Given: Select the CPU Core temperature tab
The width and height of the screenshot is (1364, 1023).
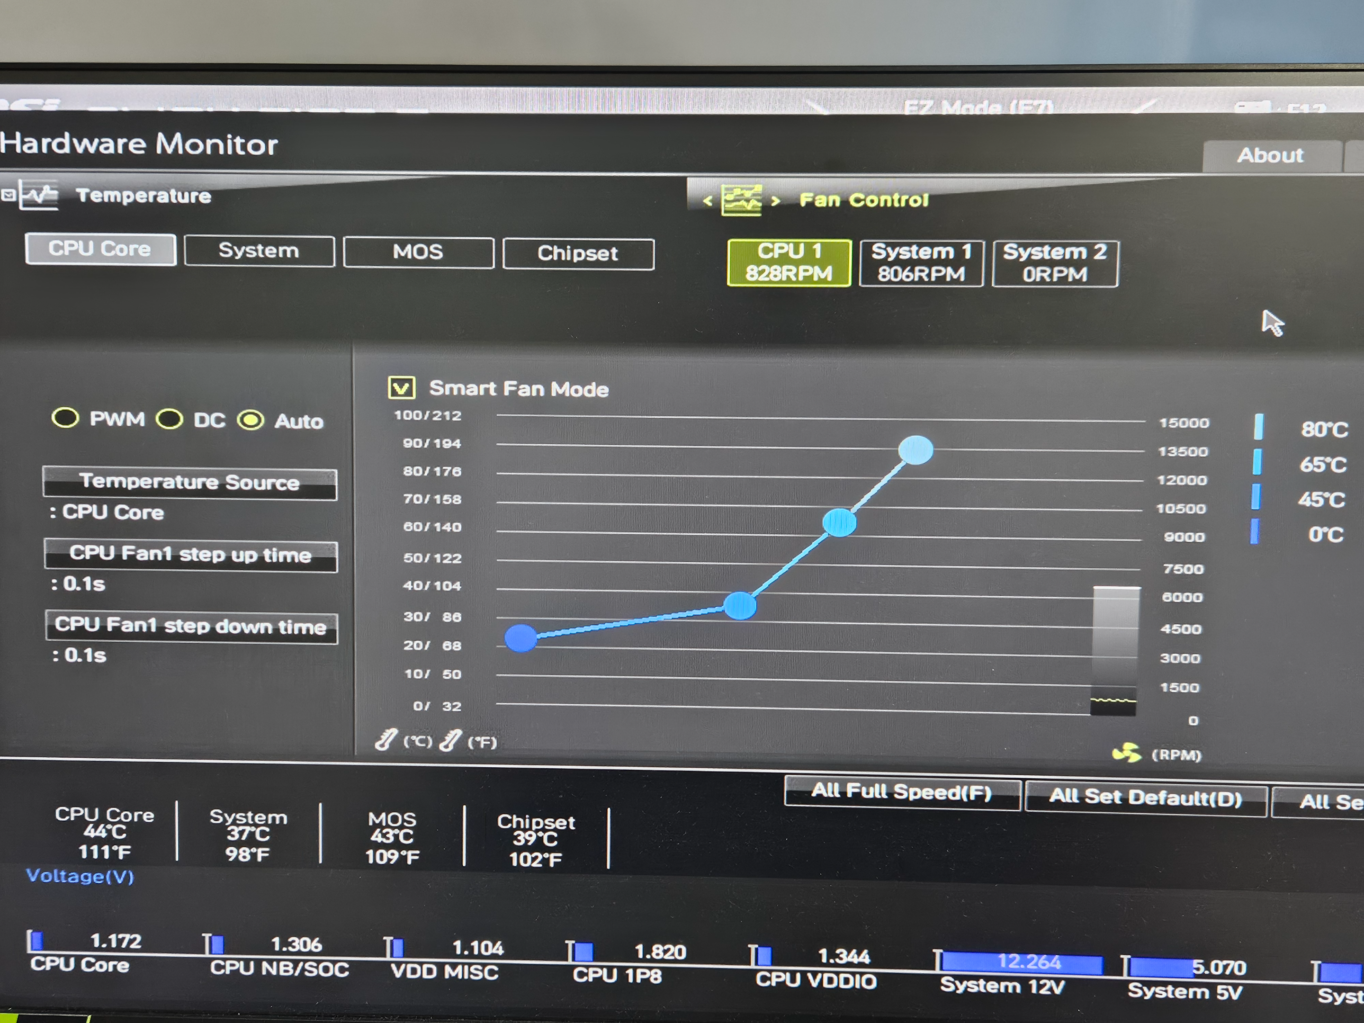Looking at the screenshot, I should click(x=100, y=249).
